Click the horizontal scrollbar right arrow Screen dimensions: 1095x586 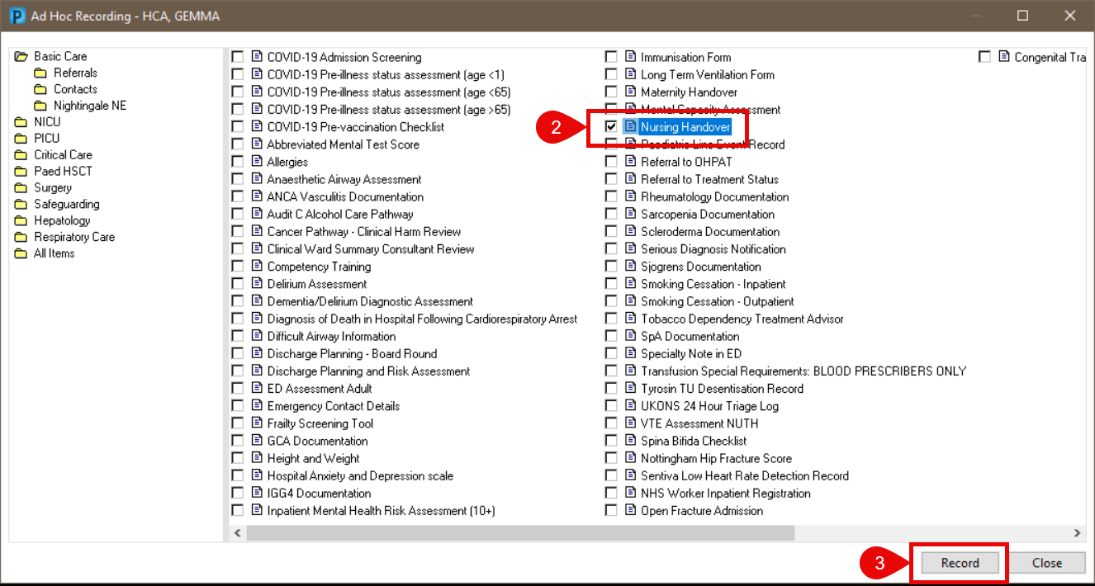coord(1077,533)
